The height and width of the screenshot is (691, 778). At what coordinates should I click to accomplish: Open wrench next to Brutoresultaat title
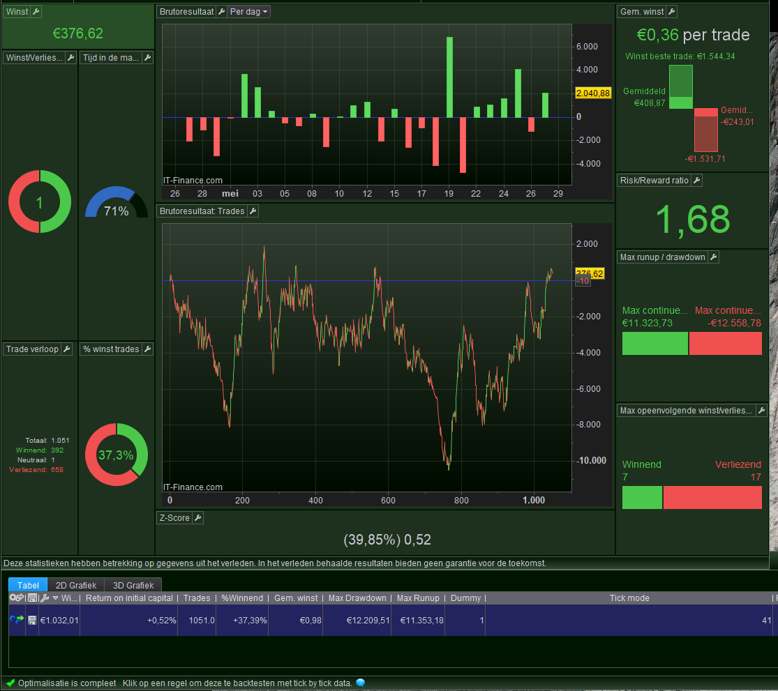pyautogui.click(x=222, y=11)
